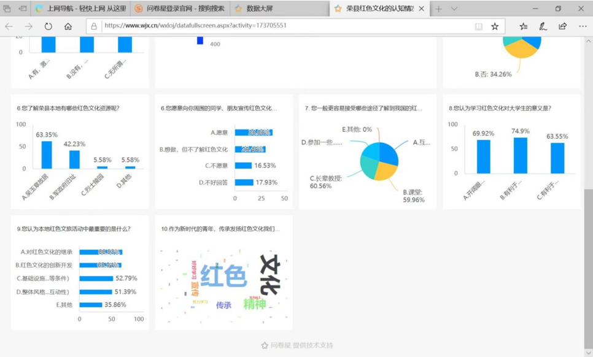This screenshot has width=593, height=357.
Task: Click the set tabs aside icon
Action: coord(23,9)
